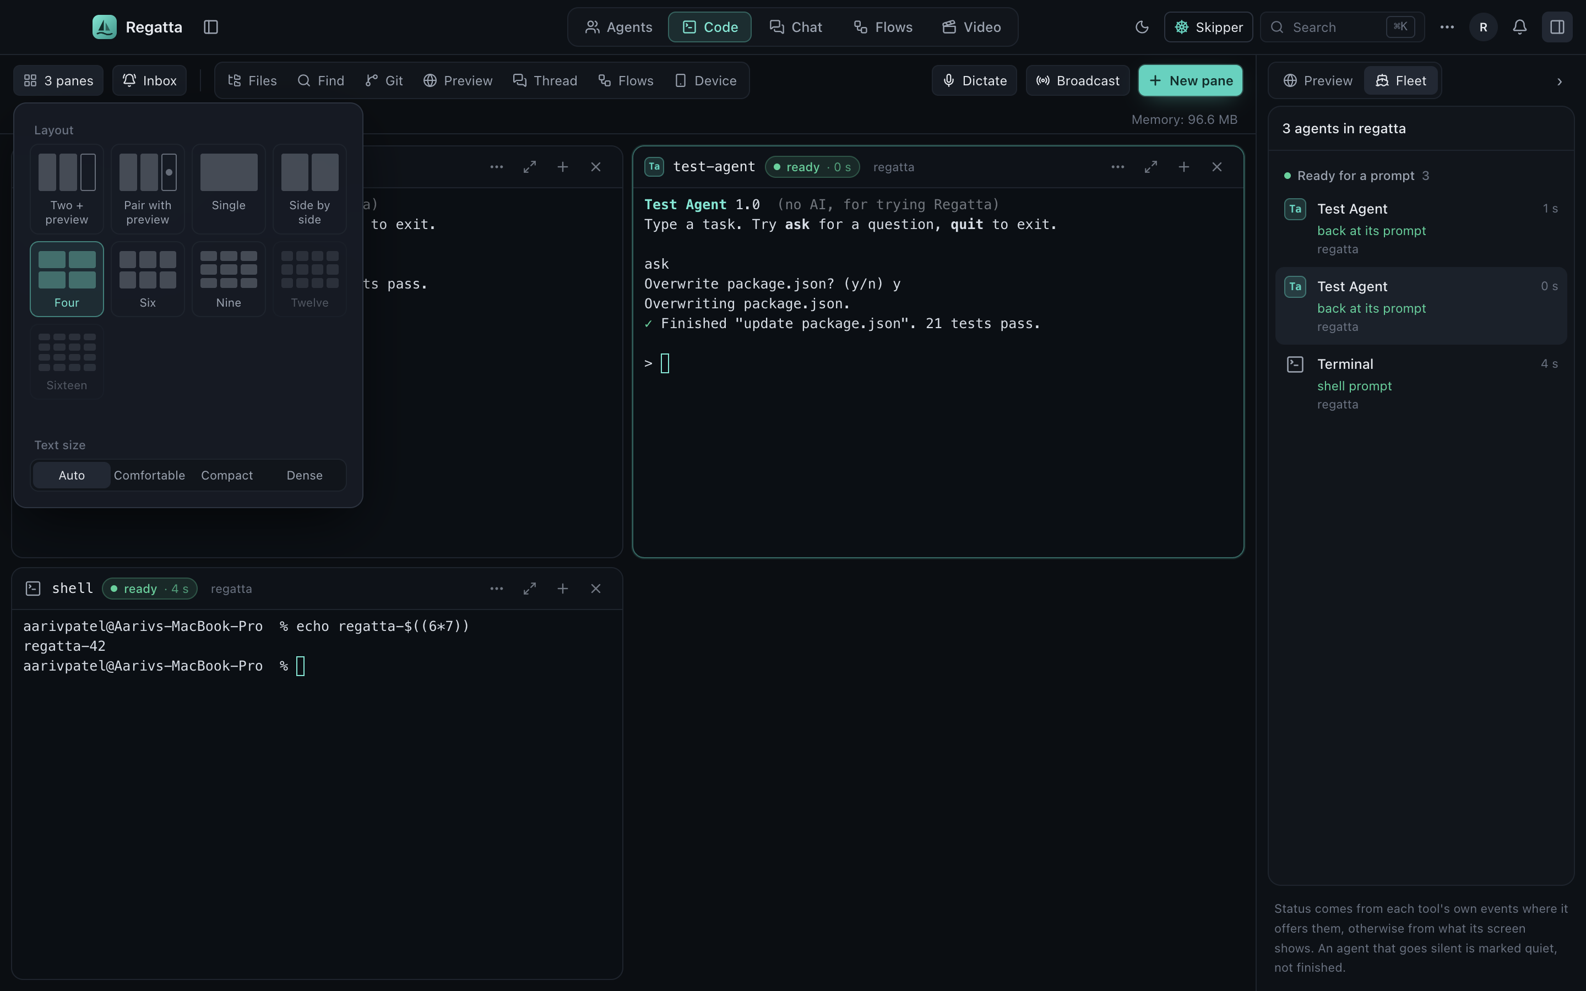1586x991 pixels.
Task: Add a New pane
Action: 1190,80
